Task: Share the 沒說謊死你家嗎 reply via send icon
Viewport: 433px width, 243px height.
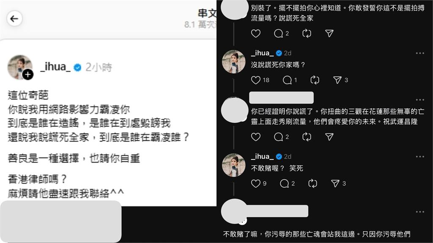Action: (337, 80)
